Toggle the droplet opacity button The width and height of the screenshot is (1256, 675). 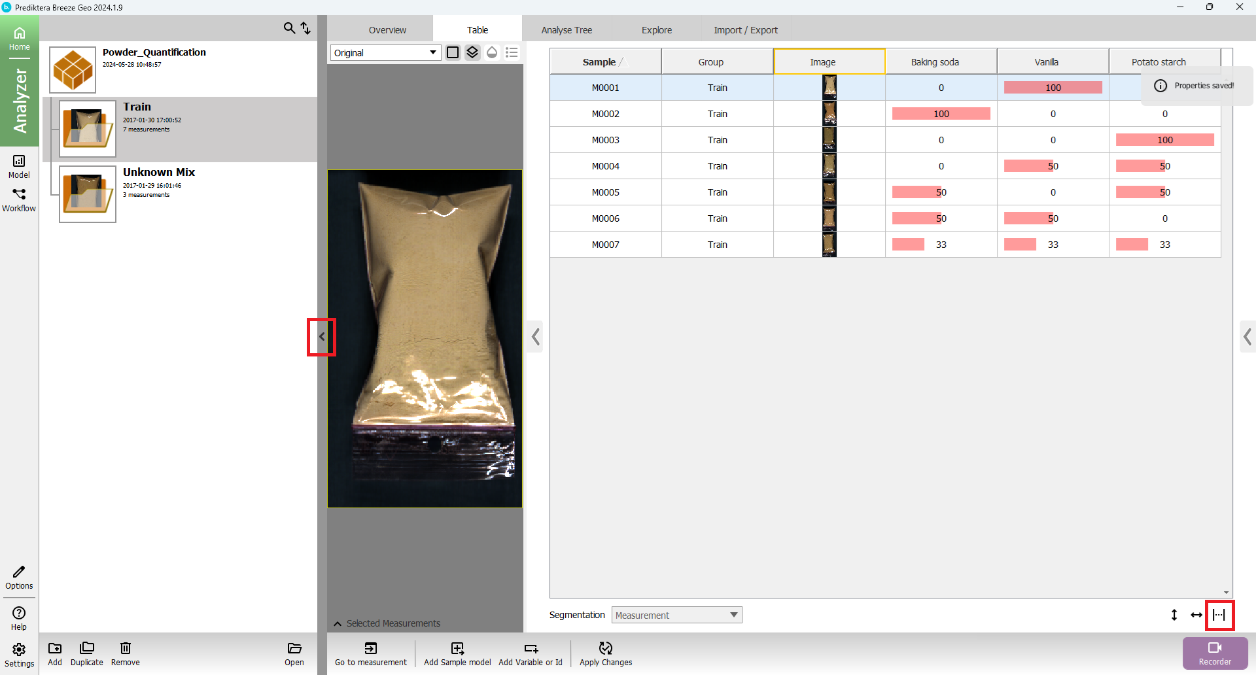[x=492, y=52]
